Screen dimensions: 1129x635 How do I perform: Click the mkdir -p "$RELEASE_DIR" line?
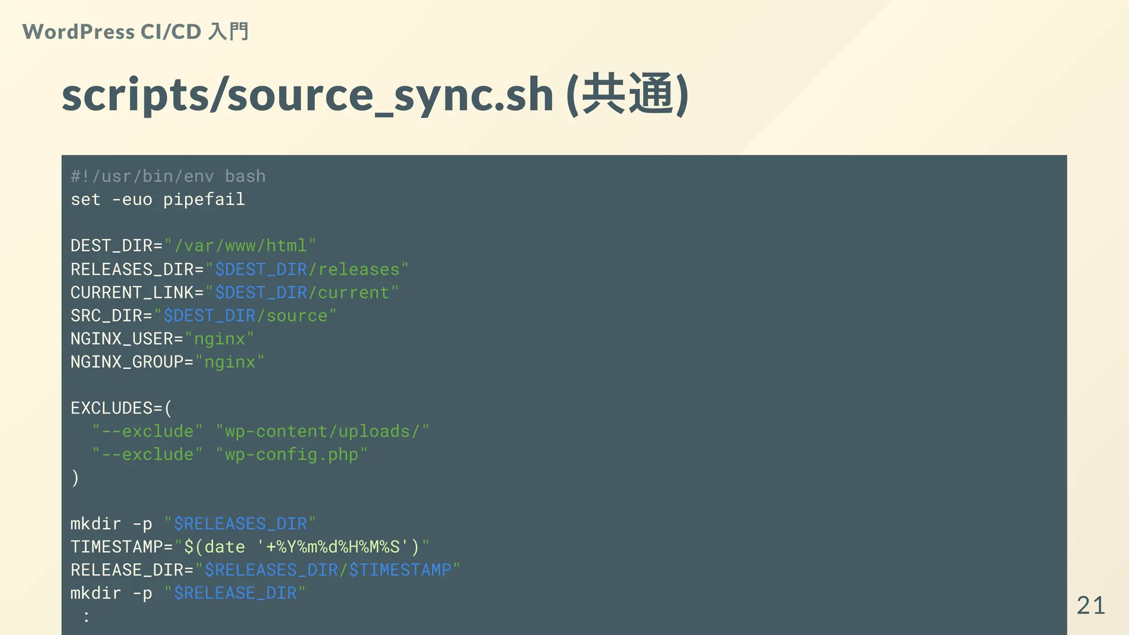[x=188, y=593]
